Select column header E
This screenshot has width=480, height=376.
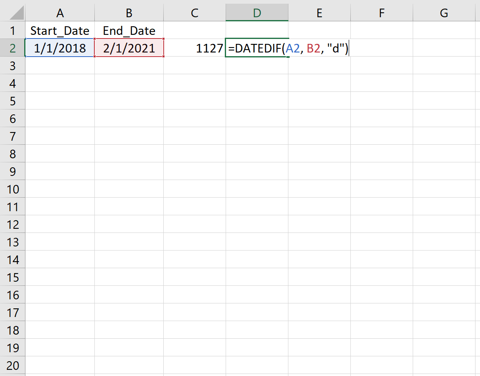click(x=319, y=13)
